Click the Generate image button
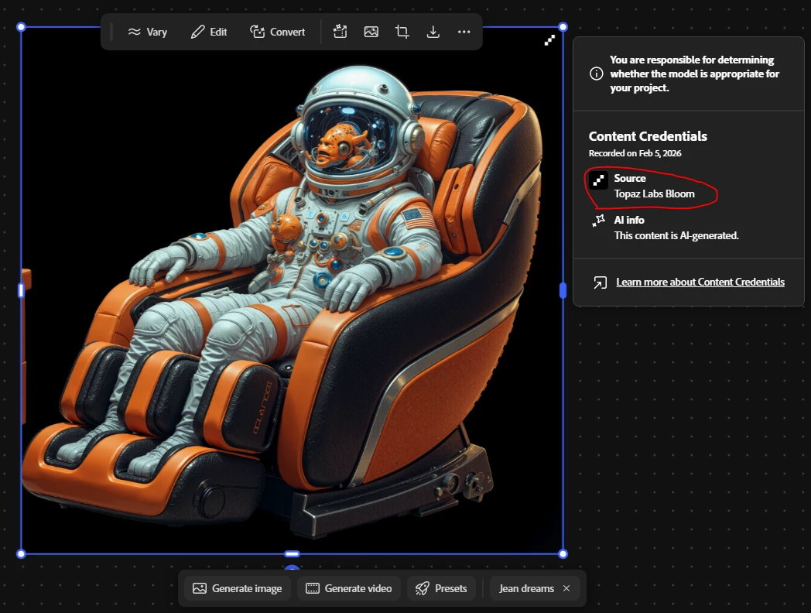This screenshot has height=613, width=811. [238, 588]
